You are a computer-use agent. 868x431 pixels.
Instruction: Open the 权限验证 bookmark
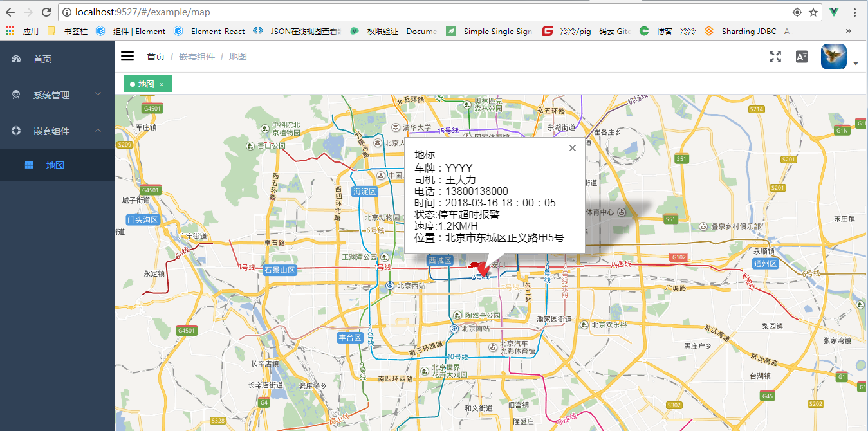click(x=394, y=31)
